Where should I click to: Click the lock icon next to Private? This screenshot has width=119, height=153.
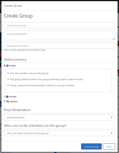point(7,96)
